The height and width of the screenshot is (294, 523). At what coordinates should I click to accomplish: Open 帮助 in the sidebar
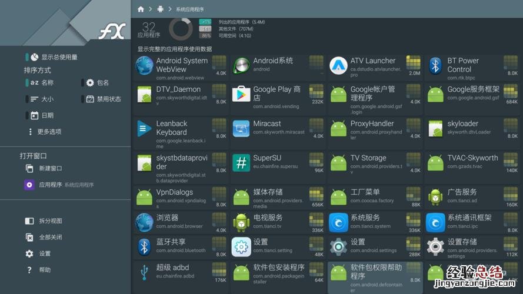point(38,270)
